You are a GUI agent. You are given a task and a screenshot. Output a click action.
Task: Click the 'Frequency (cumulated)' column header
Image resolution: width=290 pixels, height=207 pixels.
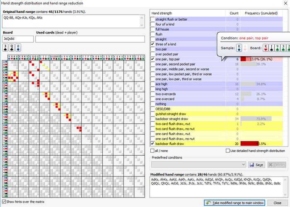pyautogui.click(x=261, y=13)
